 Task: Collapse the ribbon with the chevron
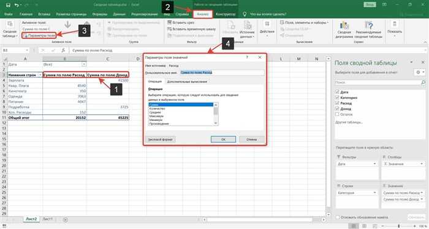[425, 42]
